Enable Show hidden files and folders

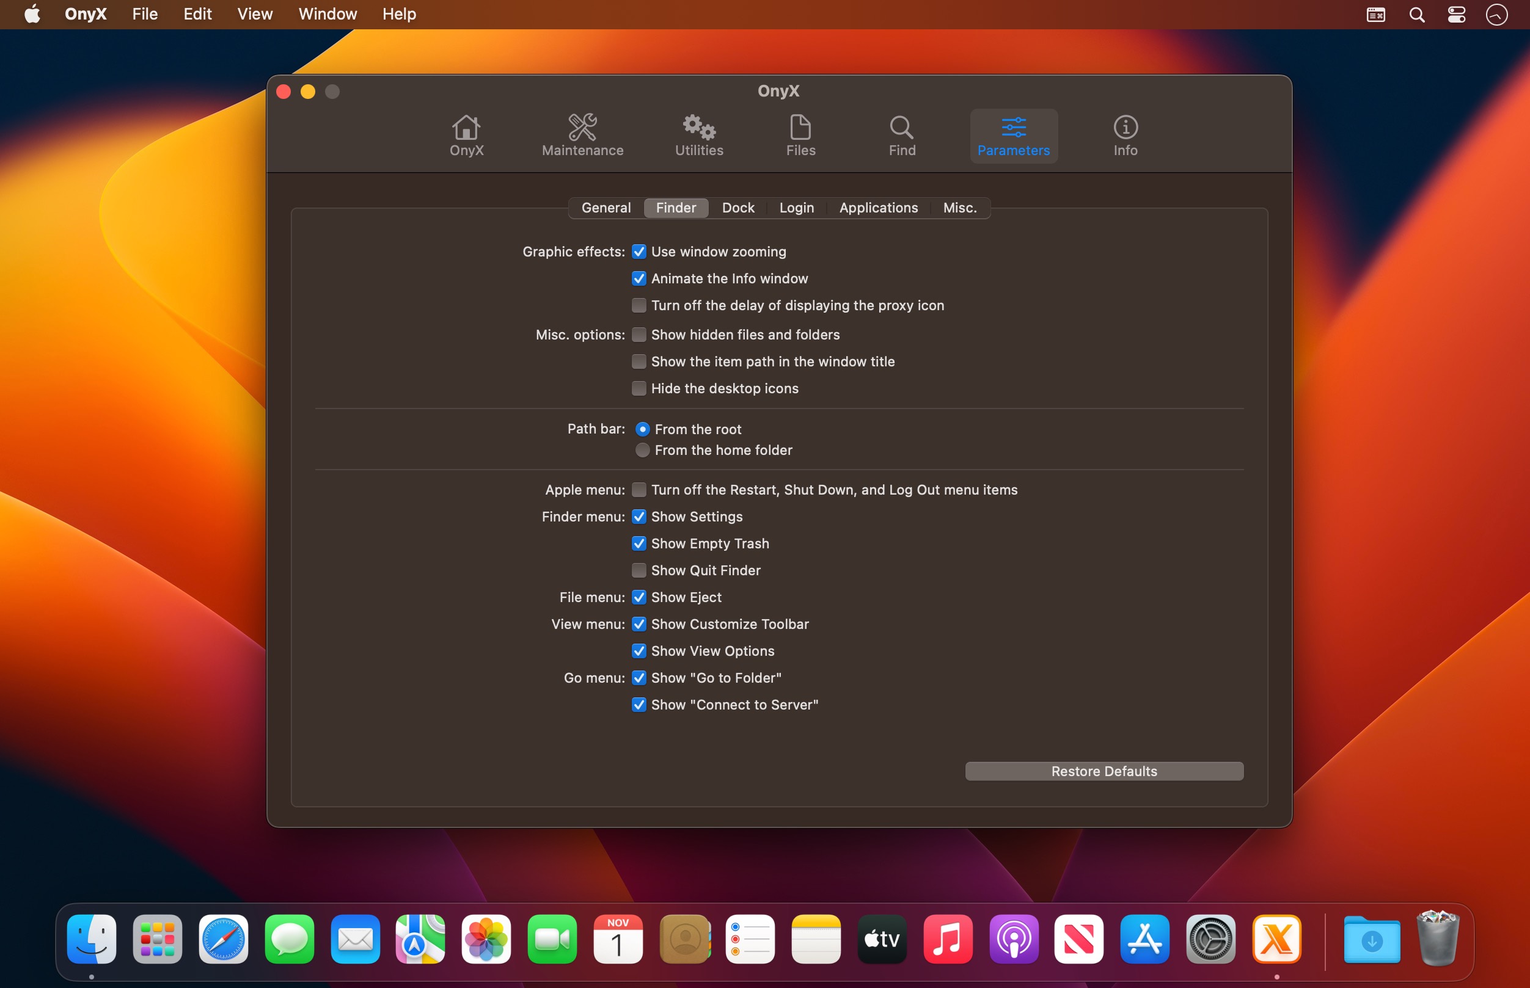pyautogui.click(x=639, y=335)
